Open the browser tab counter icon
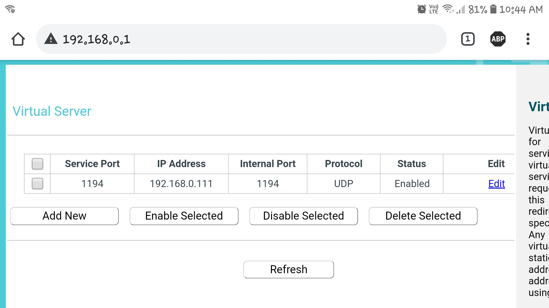The height and width of the screenshot is (308, 549). pos(468,39)
